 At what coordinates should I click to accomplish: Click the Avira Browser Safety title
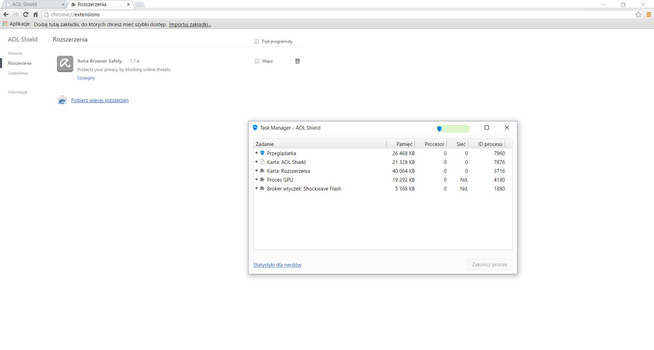(x=100, y=61)
